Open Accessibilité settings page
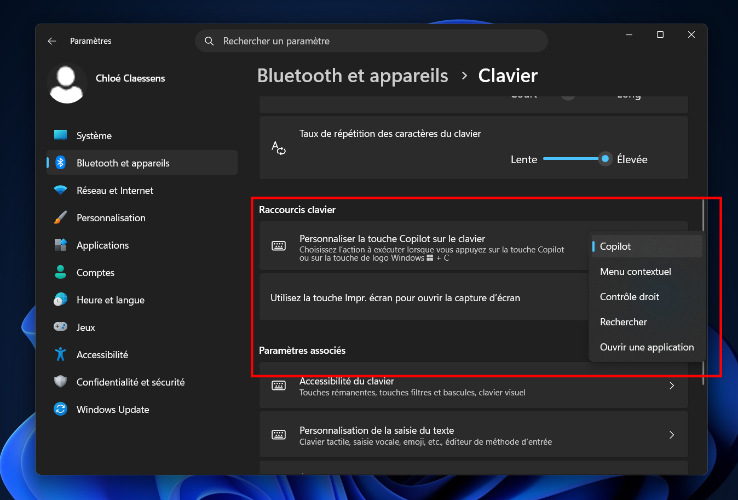The width and height of the screenshot is (738, 500). click(x=142, y=354)
